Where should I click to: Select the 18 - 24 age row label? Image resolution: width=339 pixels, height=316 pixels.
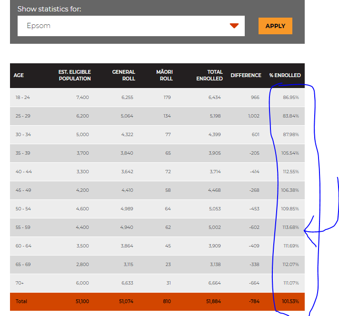pyautogui.click(x=23, y=98)
